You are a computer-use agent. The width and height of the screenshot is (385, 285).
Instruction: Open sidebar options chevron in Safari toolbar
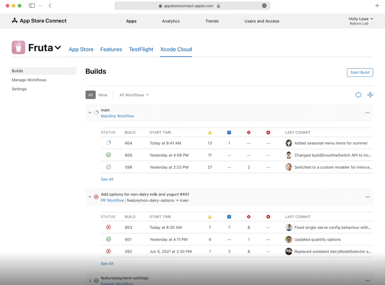[x=40, y=6]
